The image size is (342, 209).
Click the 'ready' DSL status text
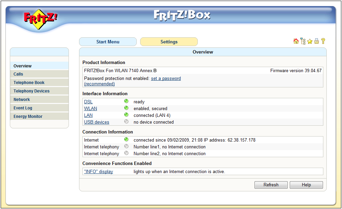[x=139, y=102]
